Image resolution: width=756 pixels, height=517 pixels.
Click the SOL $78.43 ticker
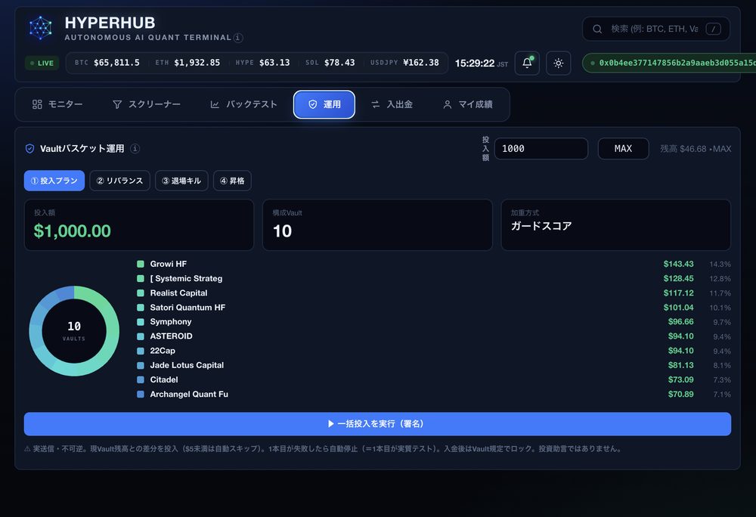[x=330, y=63]
